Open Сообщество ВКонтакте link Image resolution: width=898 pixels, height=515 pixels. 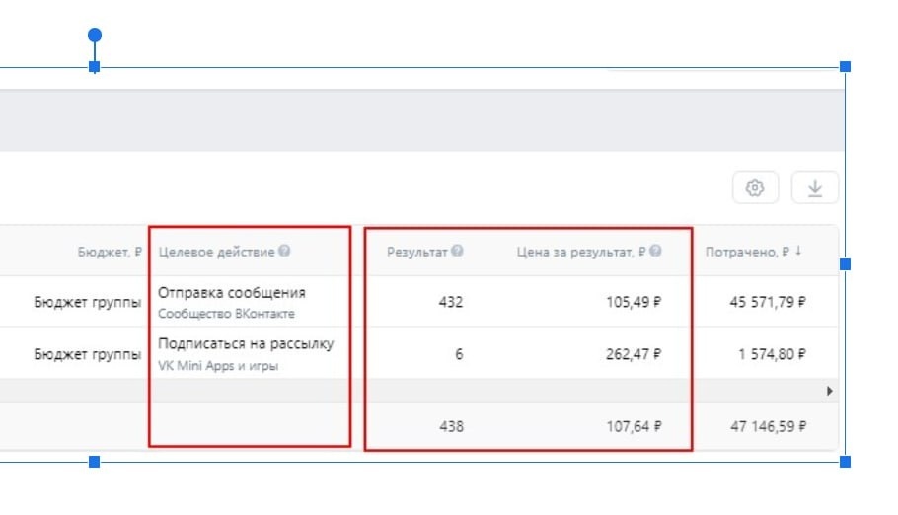pyautogui.click(x=226, y=314)
